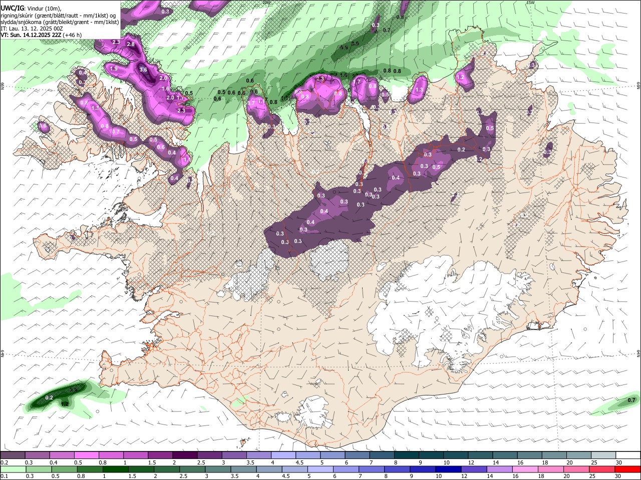Select the 2.5 swatch in the lower rain legend

(192, 469)
